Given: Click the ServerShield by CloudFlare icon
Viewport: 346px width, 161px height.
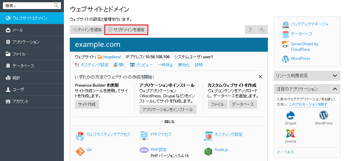Looking at the screenshot, I should pos(286,44).
